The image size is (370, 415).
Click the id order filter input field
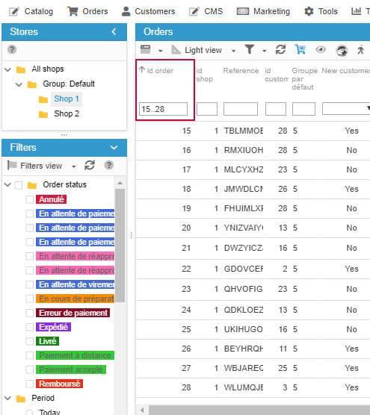tap(163, 109)
